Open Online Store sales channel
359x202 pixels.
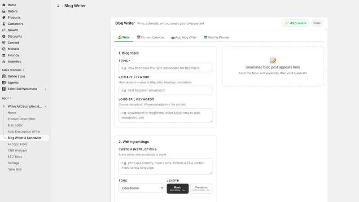coord(16,76)
